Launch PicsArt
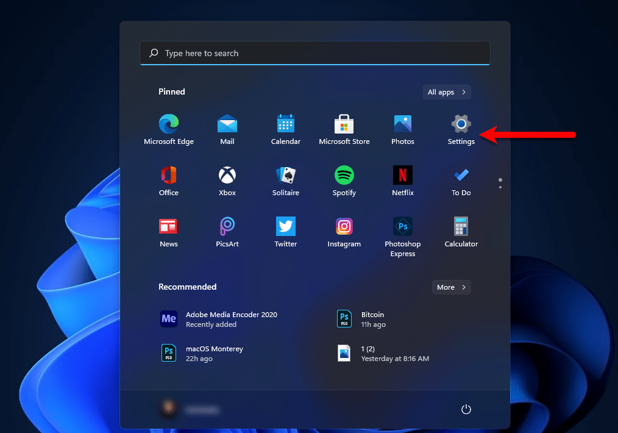 point(227,232)
